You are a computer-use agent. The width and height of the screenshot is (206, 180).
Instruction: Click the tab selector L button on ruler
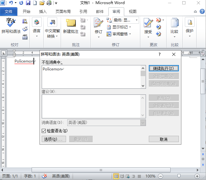(x=4, y=53)
